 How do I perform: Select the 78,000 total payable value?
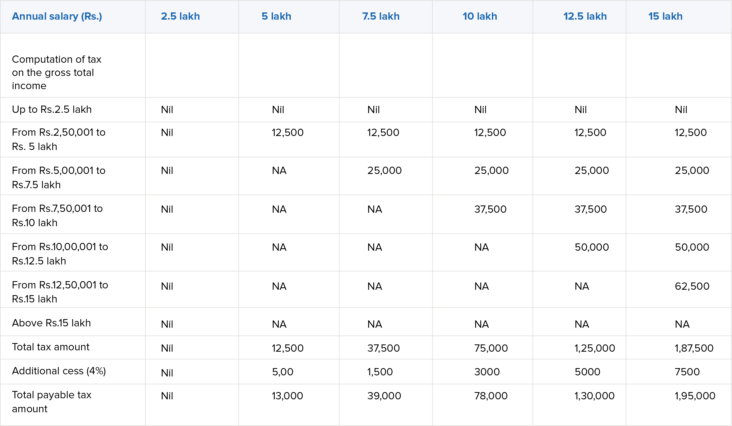491,396
